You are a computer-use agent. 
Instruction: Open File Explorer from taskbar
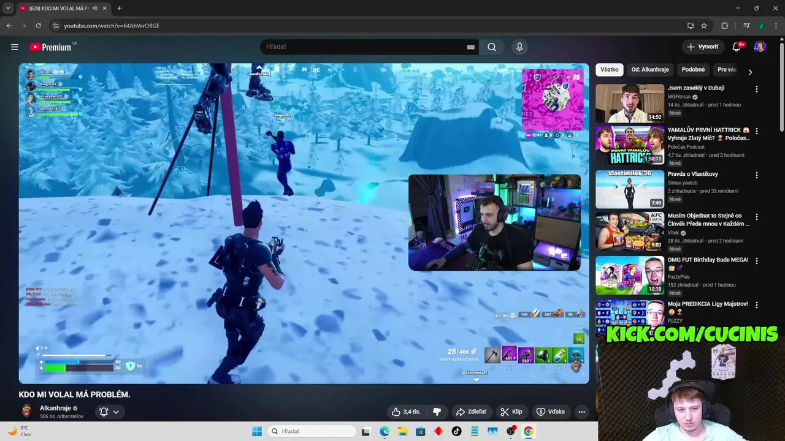(402, 431)
